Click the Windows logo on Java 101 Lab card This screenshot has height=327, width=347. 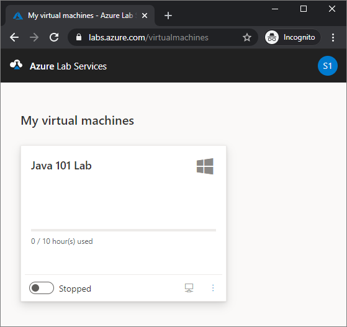click(x=205, y=166)
